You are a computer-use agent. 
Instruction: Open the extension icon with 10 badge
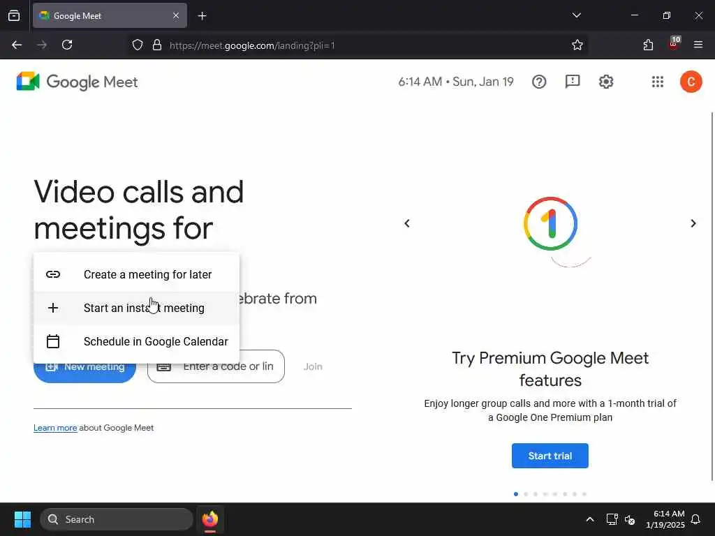(x=674, y=44)
